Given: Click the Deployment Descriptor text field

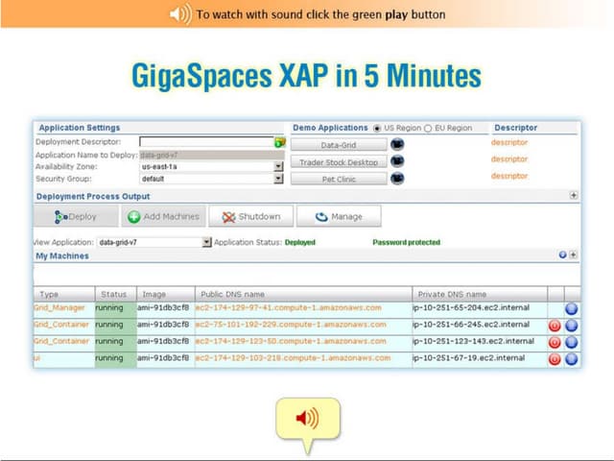Looking at the screenshot, I should point(205,142).
